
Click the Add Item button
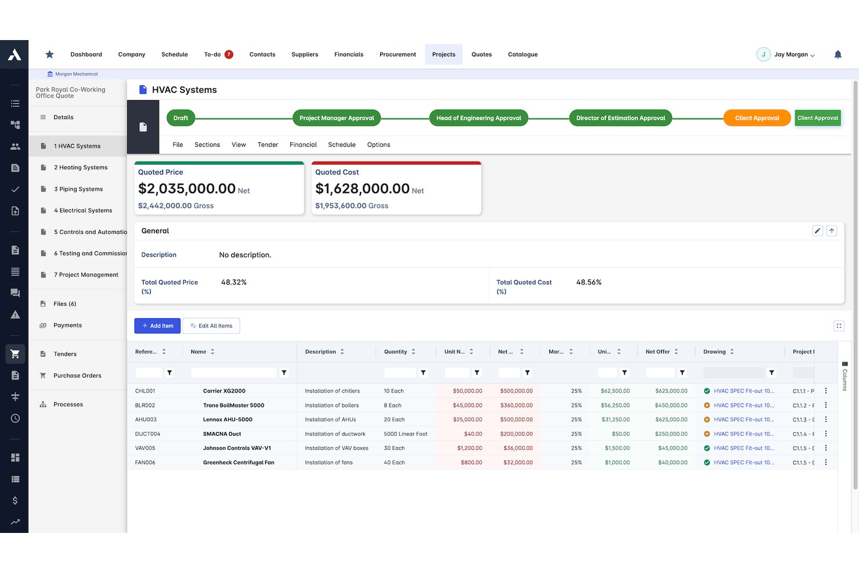click(157, 326)
